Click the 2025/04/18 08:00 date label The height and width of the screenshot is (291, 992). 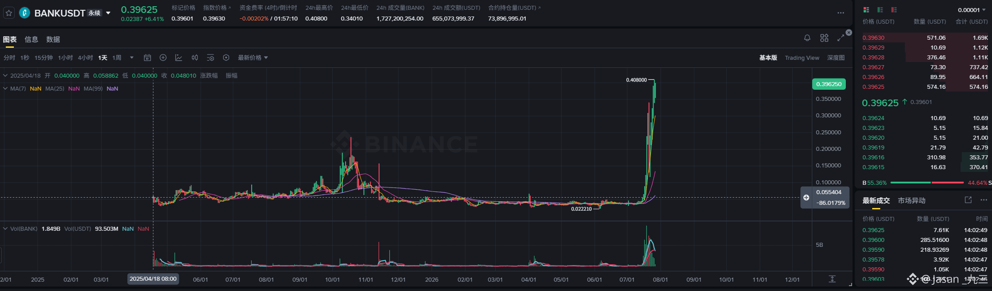153,279
